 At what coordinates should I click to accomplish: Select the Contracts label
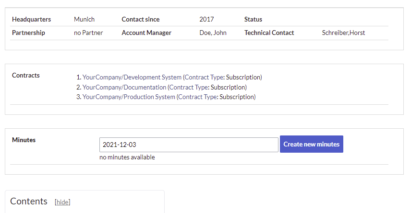pyautogui.click(x=26, y=75)
